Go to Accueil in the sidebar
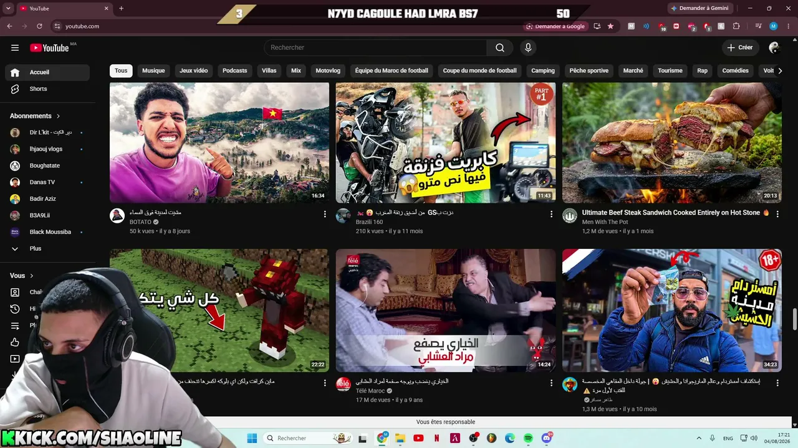This screenshot has height=448, width=798. click(47, 72)
